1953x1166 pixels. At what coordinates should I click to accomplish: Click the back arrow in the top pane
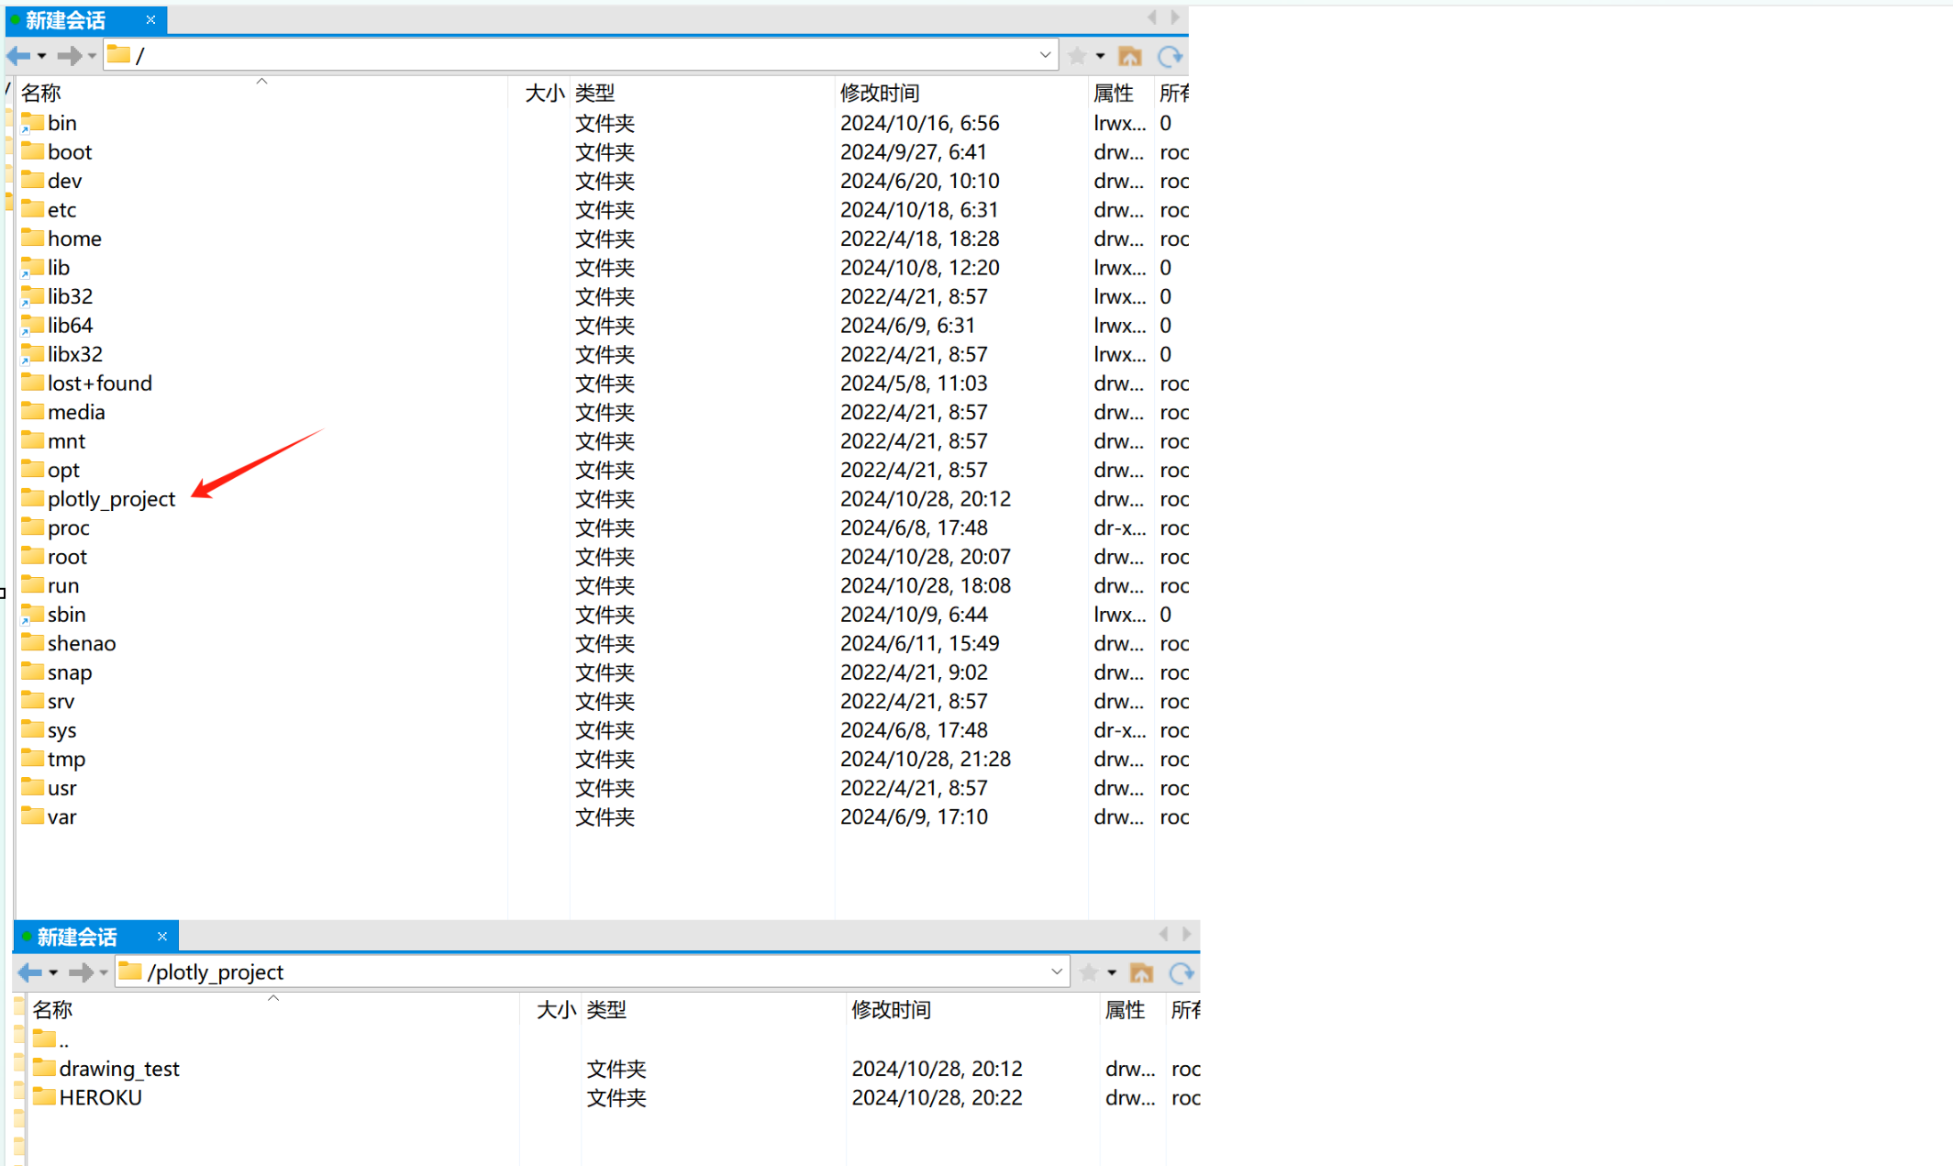(x=18, y=56)
